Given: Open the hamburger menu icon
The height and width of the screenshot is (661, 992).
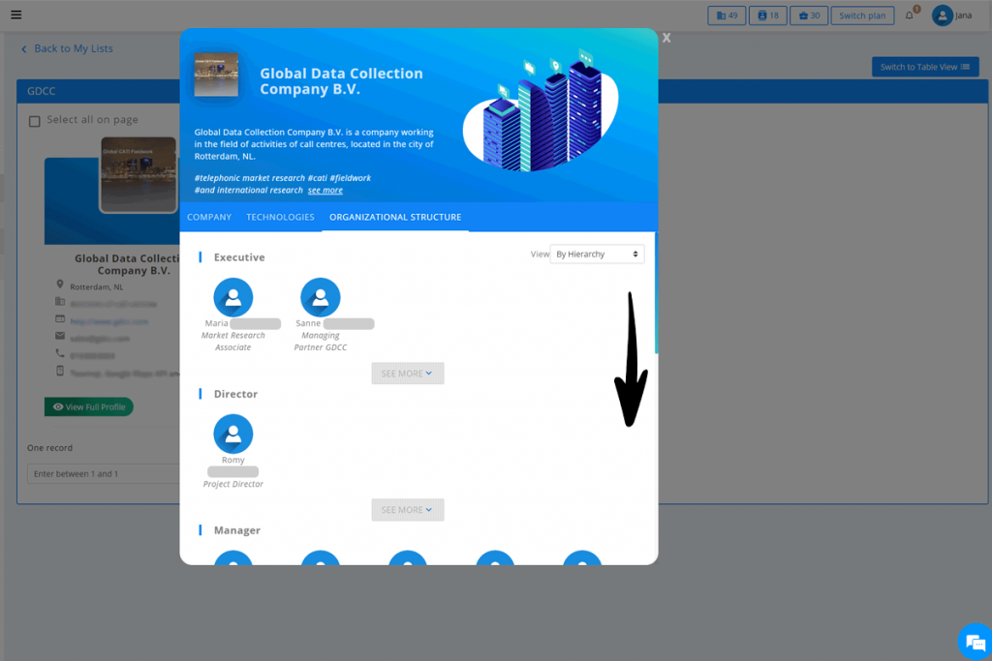Looking at the screenshot, I should click(15, 15).
